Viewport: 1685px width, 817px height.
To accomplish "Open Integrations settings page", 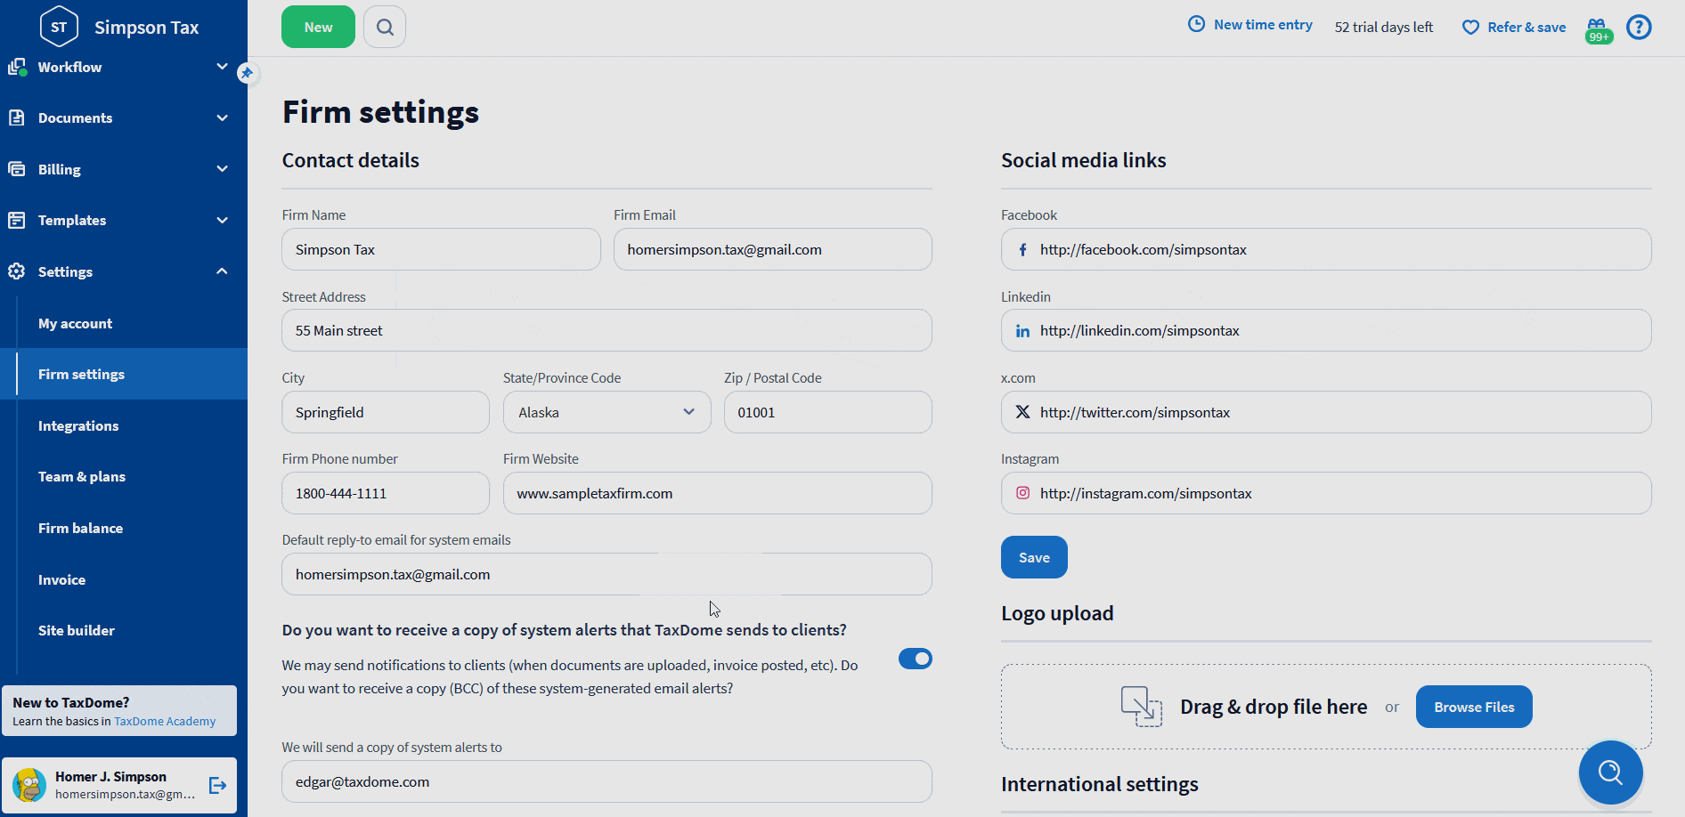I will [x=78, y=426].
